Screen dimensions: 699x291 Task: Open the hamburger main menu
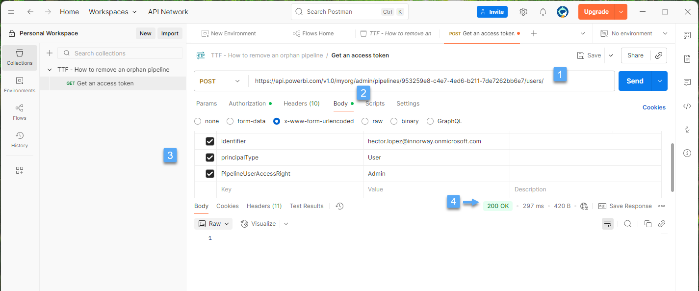[11, 12]
